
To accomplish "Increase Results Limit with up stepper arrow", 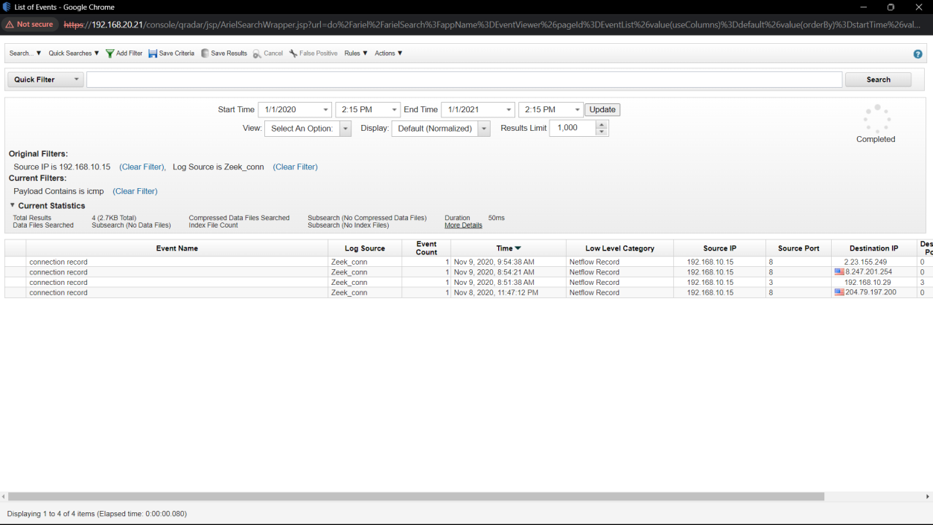I will click(x=602, y=124).
